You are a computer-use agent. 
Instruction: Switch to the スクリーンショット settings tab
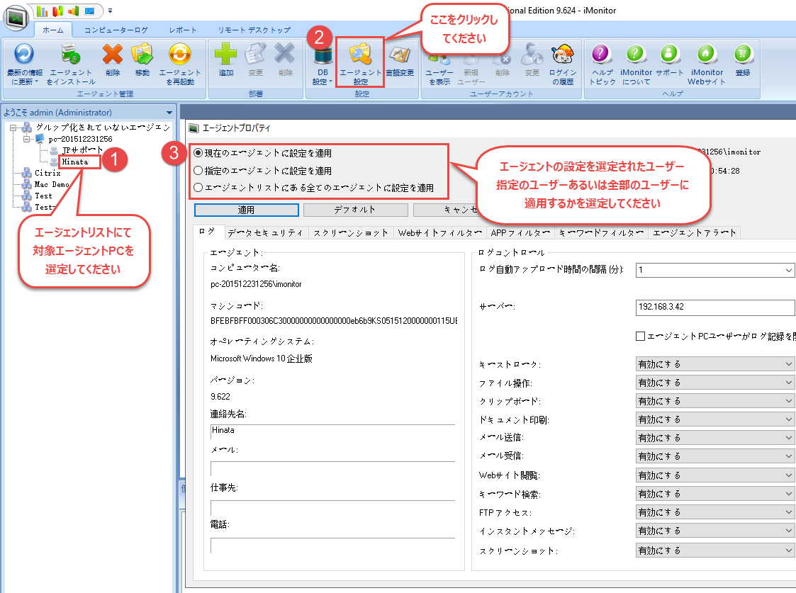click(x=351, y=232)
